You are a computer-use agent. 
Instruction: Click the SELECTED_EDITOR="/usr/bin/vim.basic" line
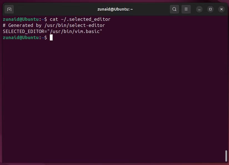[52, 32]
